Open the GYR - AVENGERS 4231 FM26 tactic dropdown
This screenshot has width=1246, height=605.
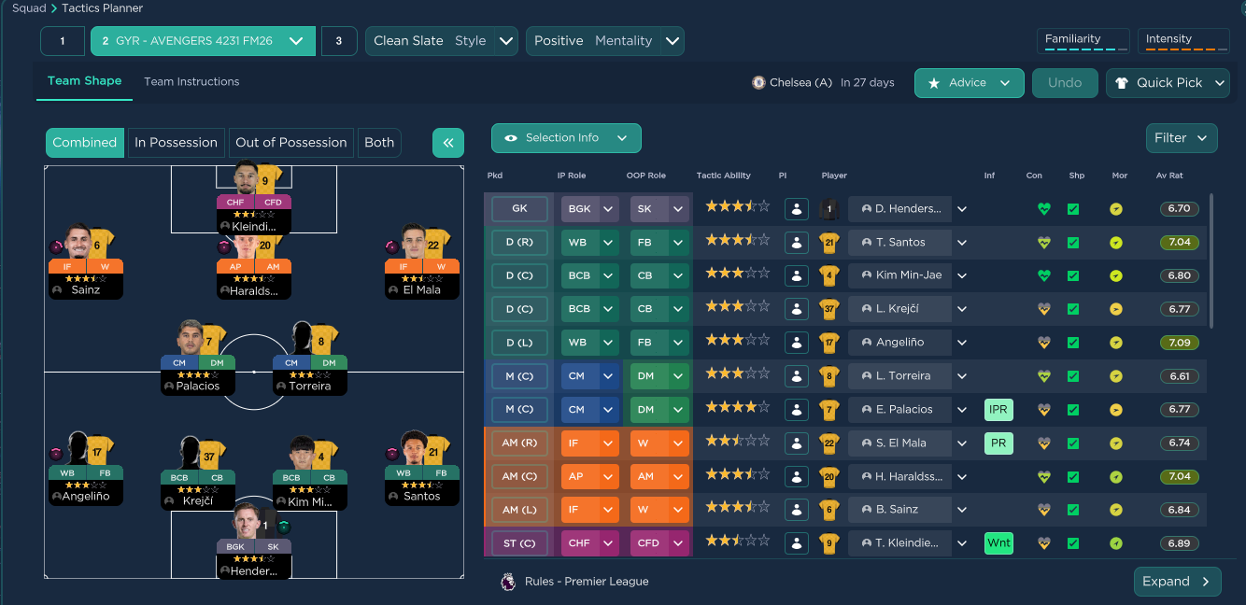203,41
